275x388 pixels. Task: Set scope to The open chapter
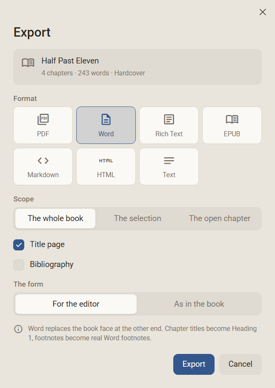pyautogui.click(x=220, y=218)
